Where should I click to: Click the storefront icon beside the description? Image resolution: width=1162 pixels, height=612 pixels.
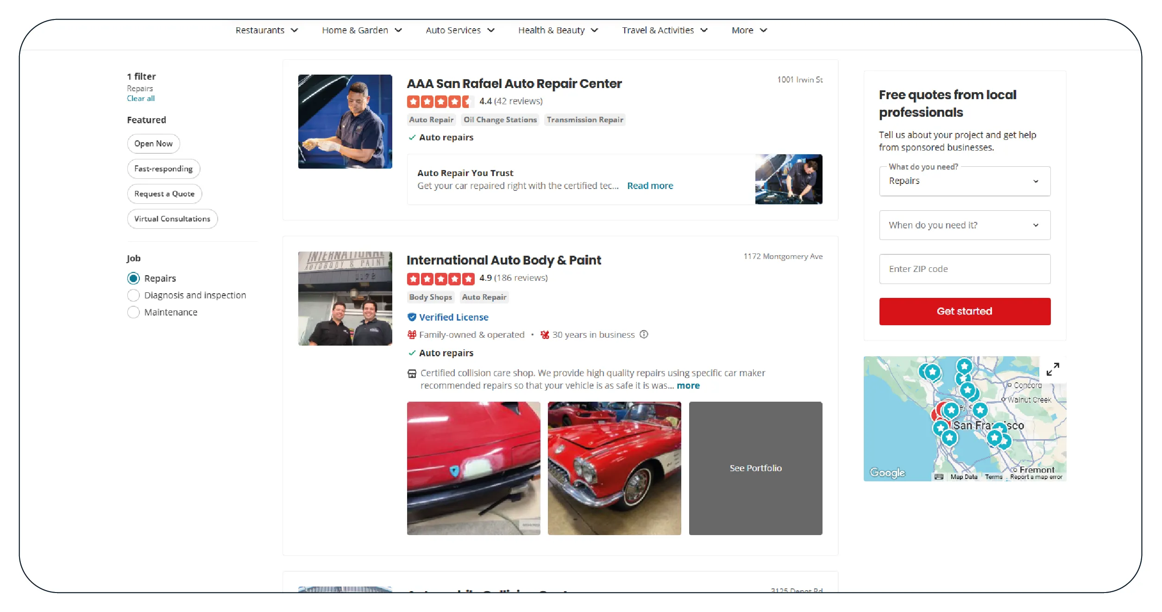pos(412,373)
